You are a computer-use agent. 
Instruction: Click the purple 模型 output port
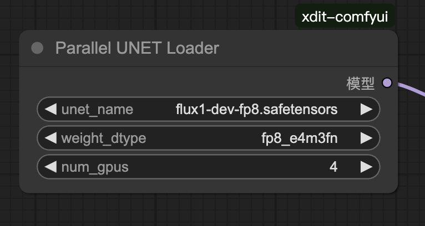[x=387, y=83]
